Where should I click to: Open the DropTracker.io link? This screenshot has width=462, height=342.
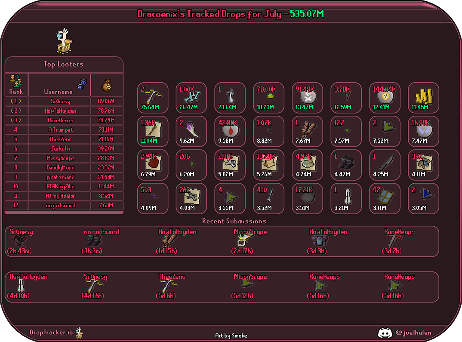(x=51, y=332)
